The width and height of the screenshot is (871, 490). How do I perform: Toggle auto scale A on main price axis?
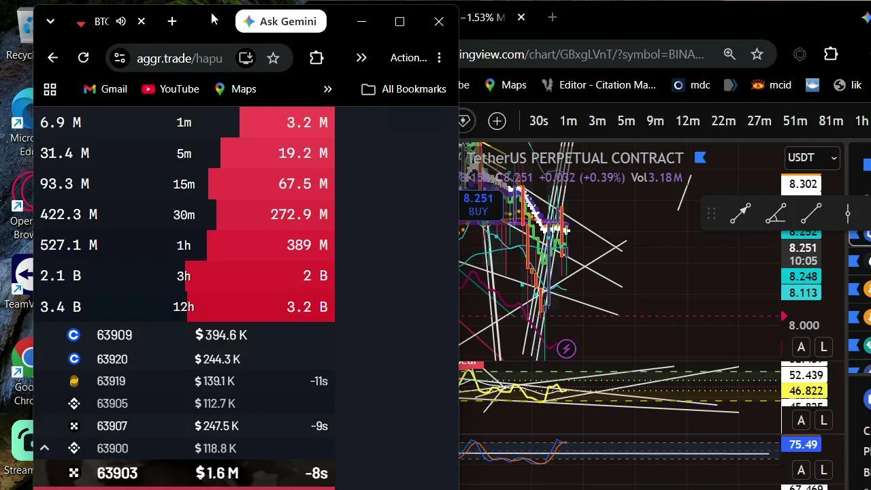[801, 348]
